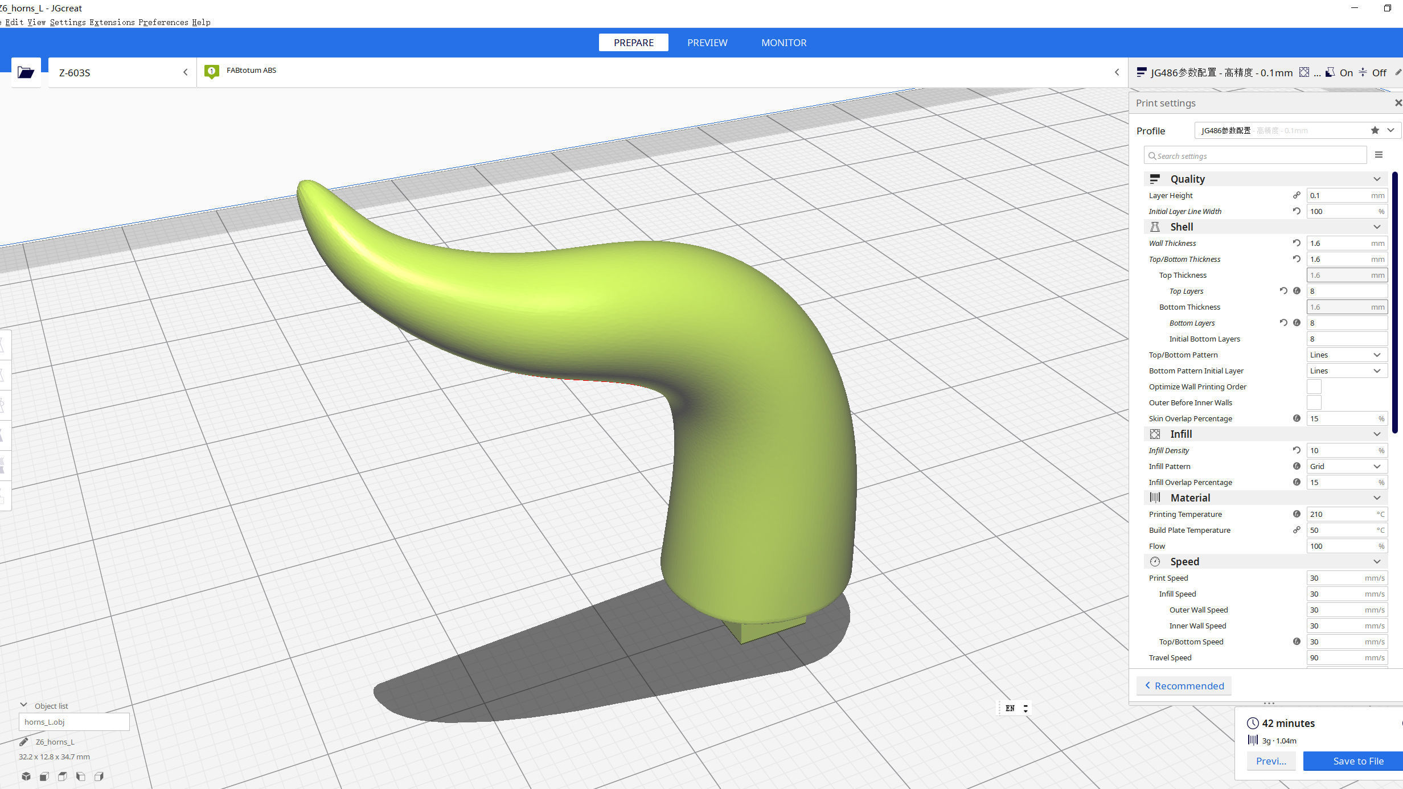1403x789 pixels.
Task: Open the Extensions menu
Action: 112,22
